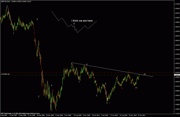Select the long descending white trendline
The width and height of the screenshot is (180, 117).
click(x=112, y=70)
